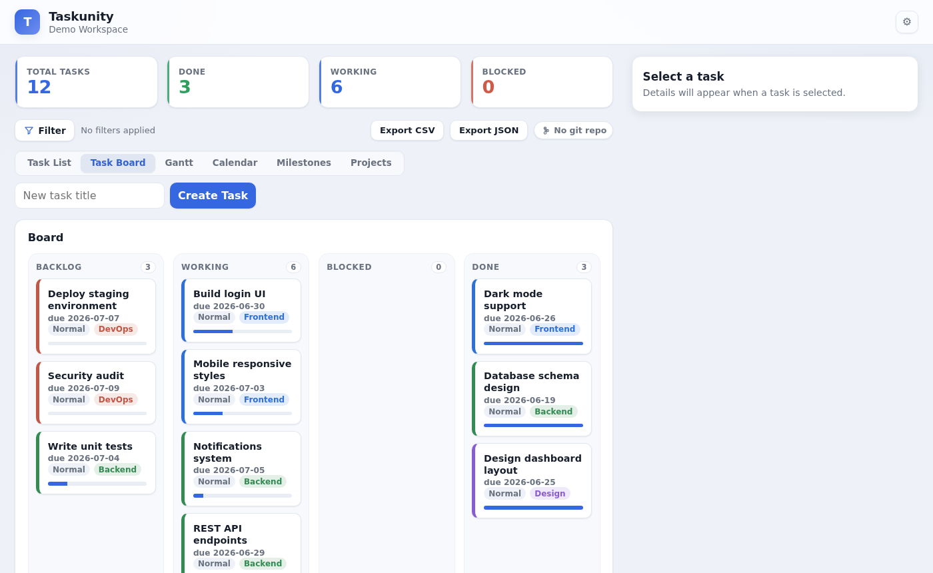
Task: Click the Normal priority tag on Security audit
Action: (69, 400)
